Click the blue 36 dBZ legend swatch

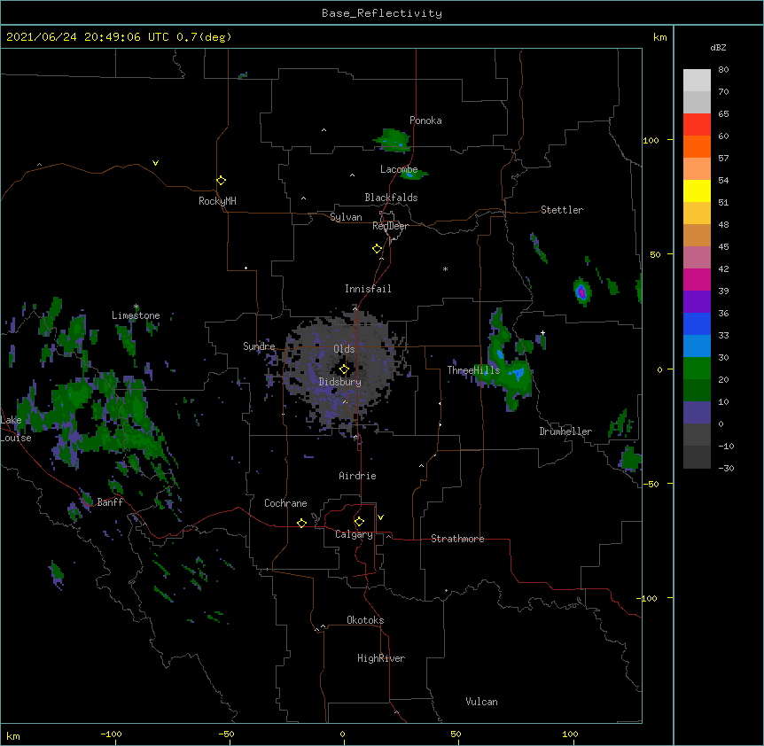[x=697, y=323]
